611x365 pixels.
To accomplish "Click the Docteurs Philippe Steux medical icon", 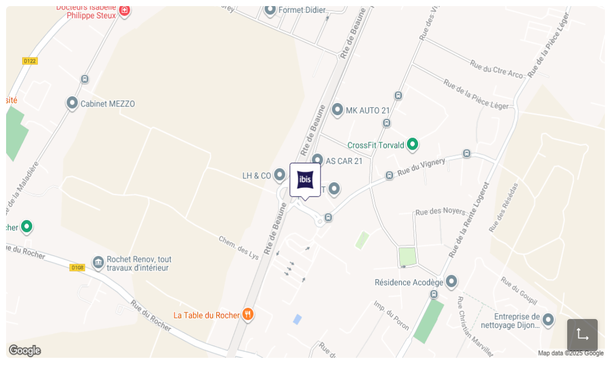I will pos(124,11).
